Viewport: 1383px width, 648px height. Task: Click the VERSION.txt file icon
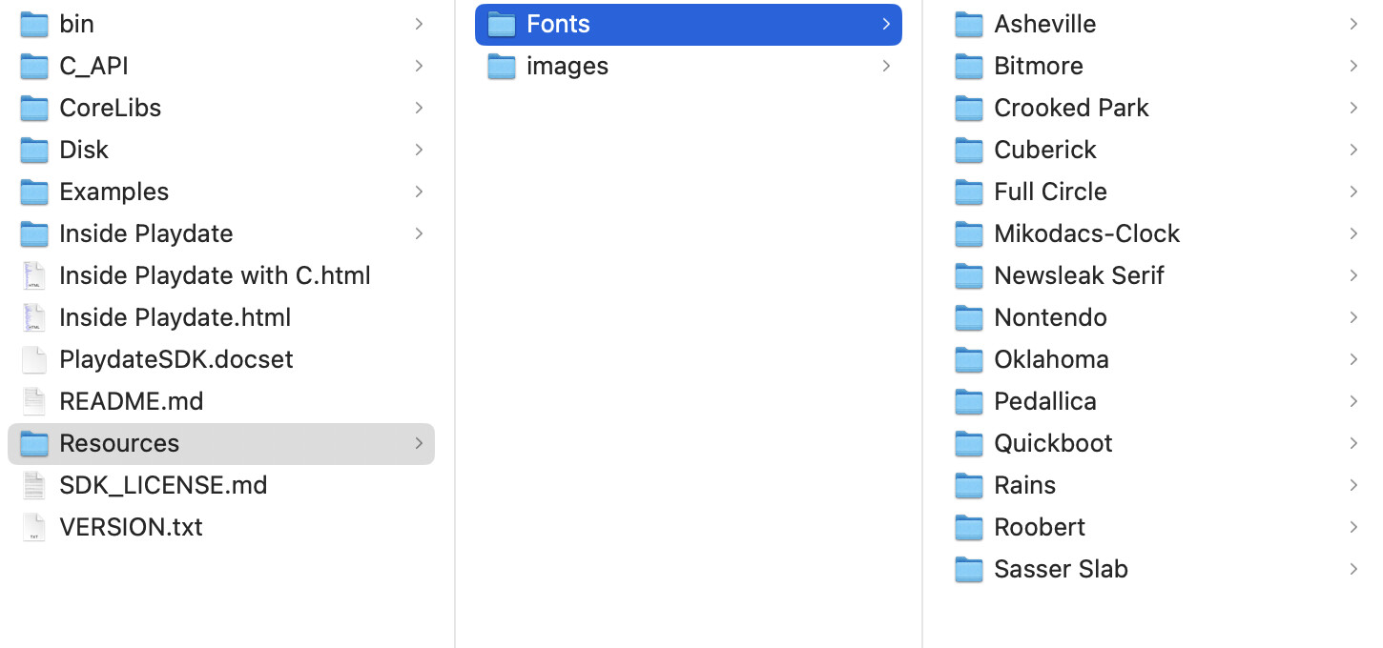[34, 527]
